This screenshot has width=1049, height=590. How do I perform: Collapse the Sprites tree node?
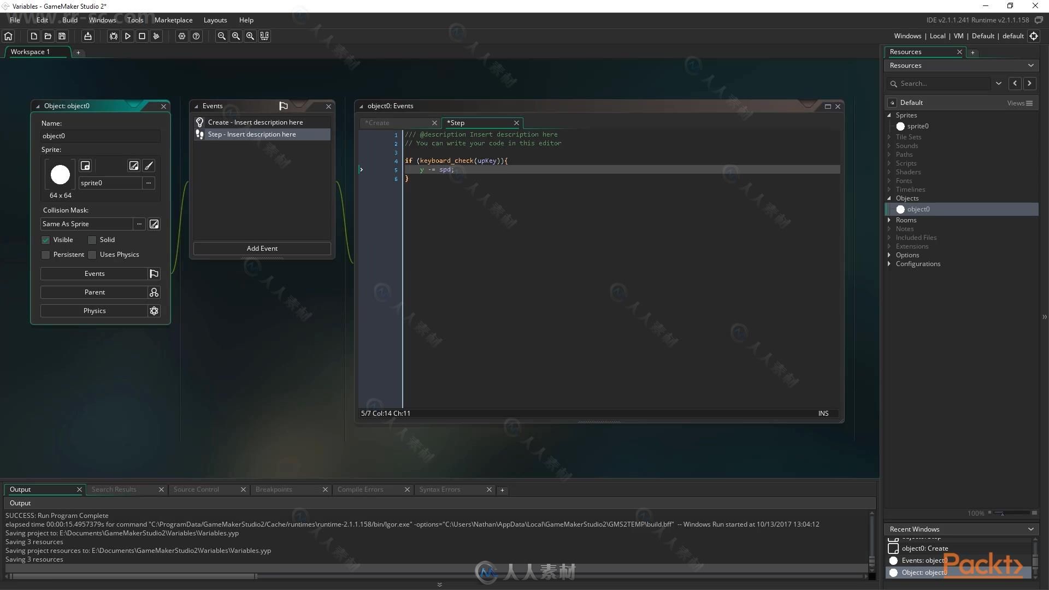pyautogui.click(x=889, y=115)
